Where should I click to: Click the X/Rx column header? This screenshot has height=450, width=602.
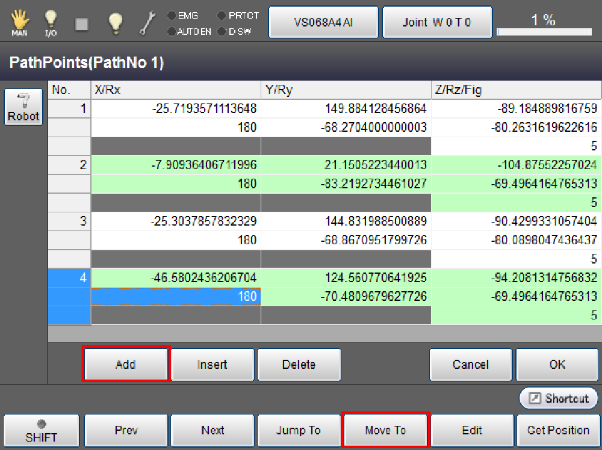(175, 90)
